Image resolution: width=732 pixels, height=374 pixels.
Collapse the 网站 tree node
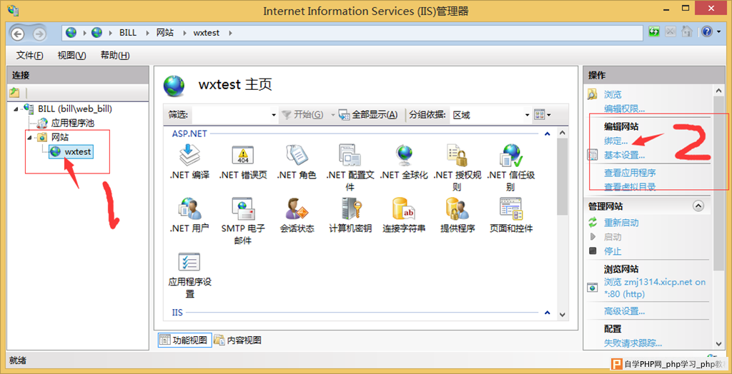pyautogui.click(x=29, y=137)
